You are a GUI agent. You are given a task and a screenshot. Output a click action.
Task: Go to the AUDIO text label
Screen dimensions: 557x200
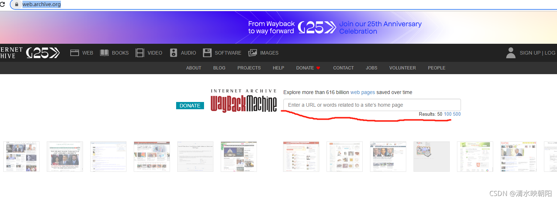[188, 53]
